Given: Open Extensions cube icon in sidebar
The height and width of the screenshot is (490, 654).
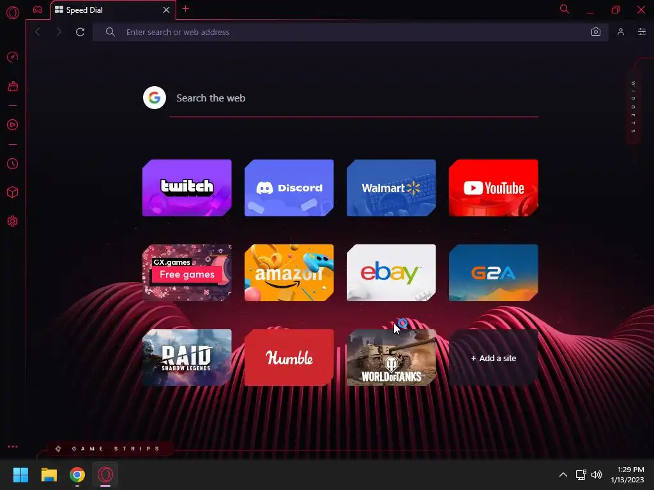Looking at the screenshot, I should coord(13,192).
